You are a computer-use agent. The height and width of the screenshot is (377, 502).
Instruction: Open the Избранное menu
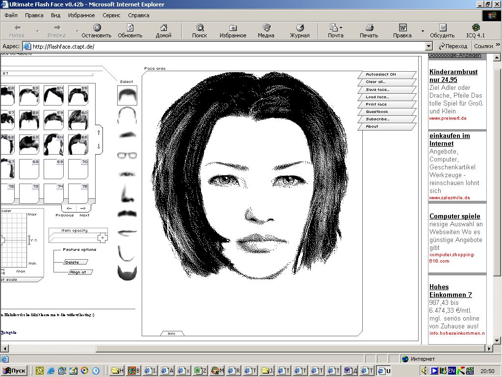coord(81,15)
